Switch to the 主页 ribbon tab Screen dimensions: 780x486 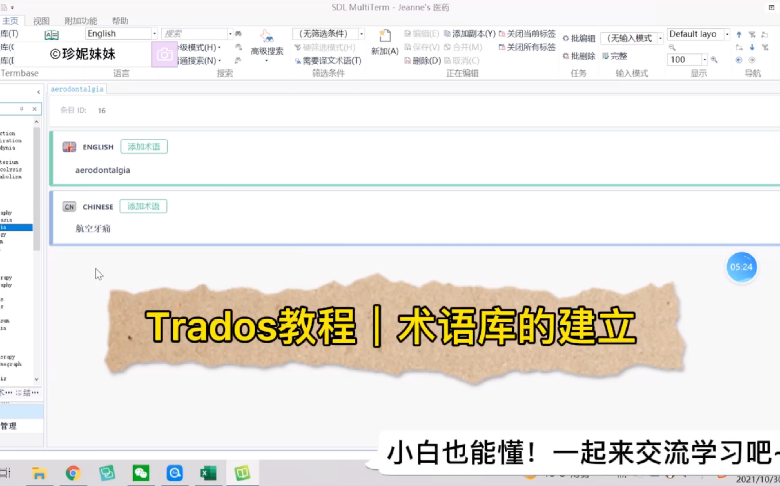(x=10, y=21)
